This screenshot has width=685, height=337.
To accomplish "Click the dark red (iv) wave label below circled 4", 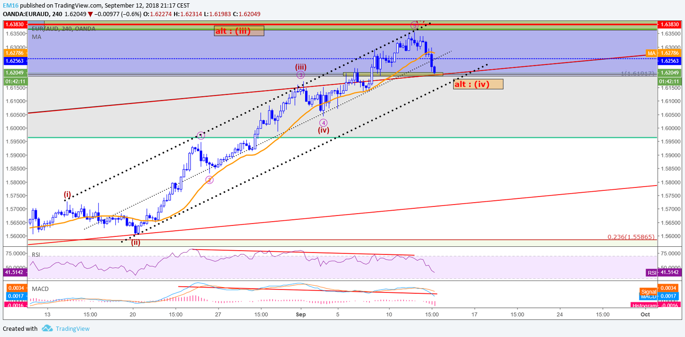I will pos(324,130).
